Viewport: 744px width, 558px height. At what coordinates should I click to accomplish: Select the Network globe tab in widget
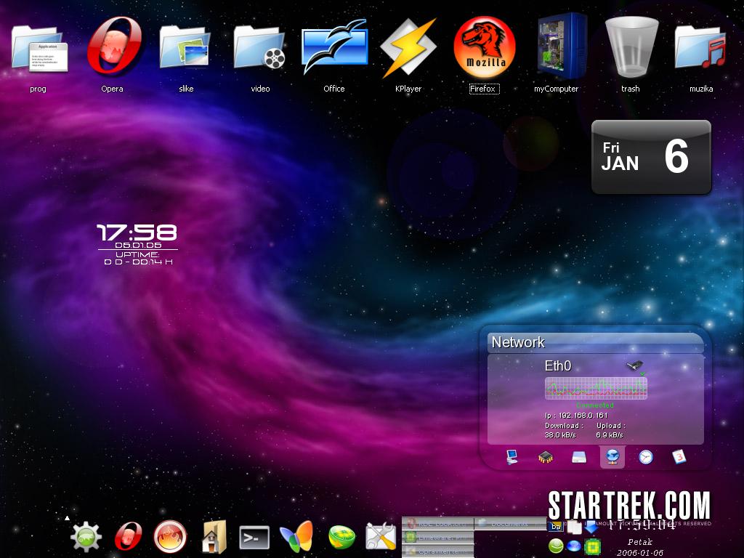(612, 457)
